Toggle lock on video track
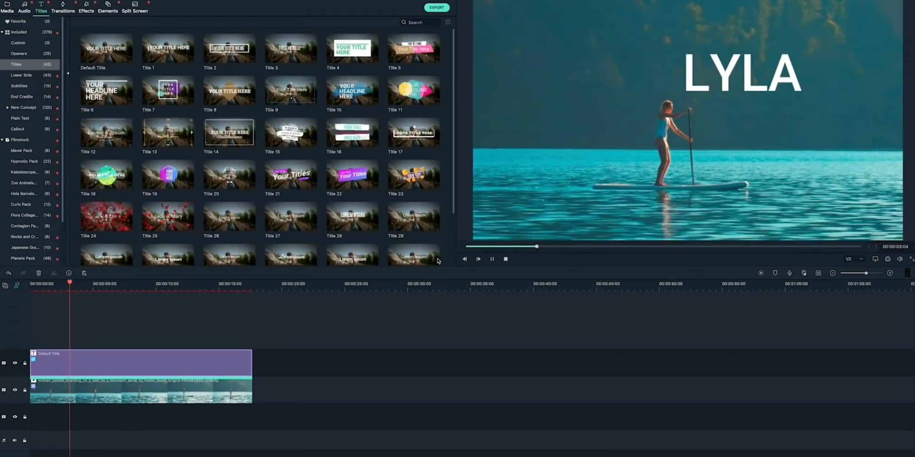The image size is (915, 457). coord(25,388)
